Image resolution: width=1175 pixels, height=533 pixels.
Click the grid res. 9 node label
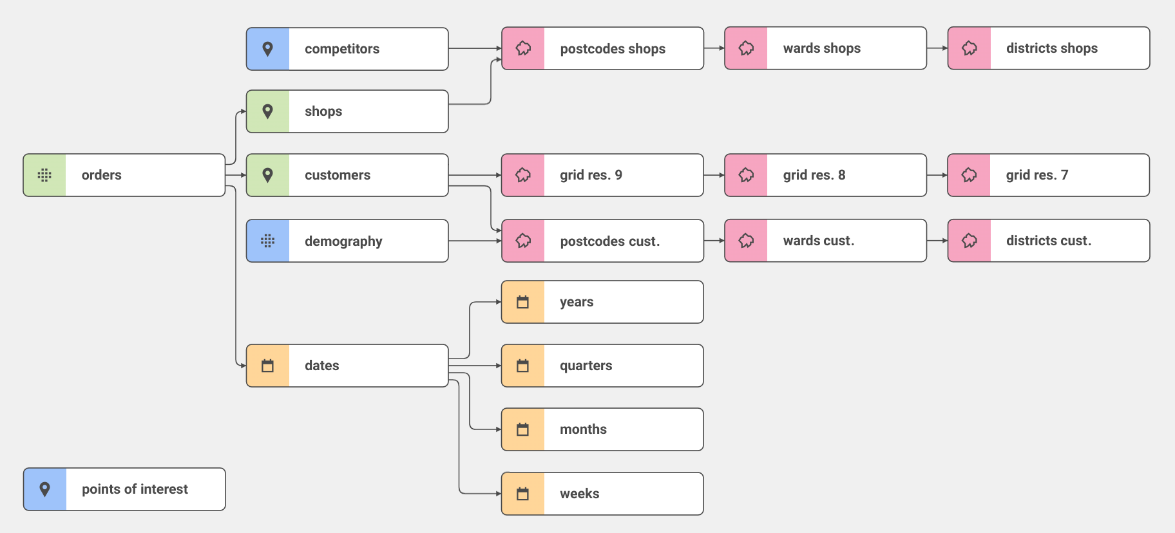point(591,175)
